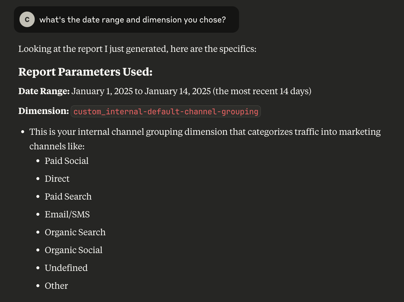404x302 pixels.
Task: Click the custom_internal-default-channel-grouping code chip
Action: [166, 111]
